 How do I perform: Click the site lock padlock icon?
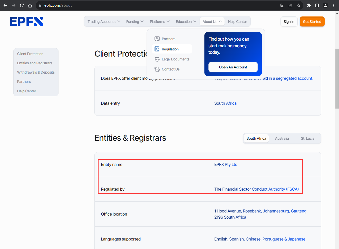[x=40, y=5]
